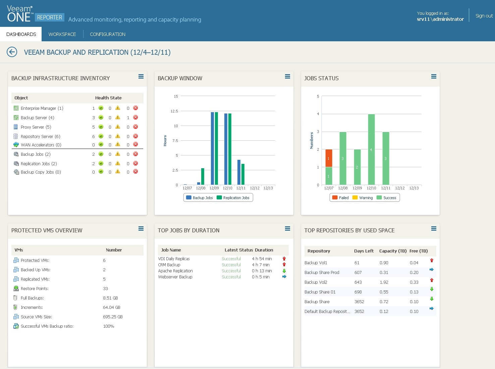Switch to the Configuration tab
The width and height of the screenshot is (495, 369).
tap(108, 34)
